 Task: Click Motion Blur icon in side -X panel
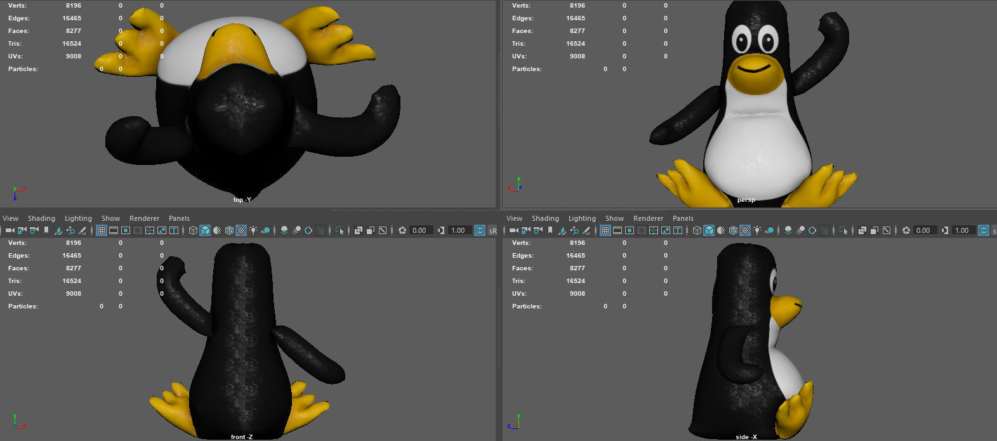pyautogui.click(x=800, y=230)
